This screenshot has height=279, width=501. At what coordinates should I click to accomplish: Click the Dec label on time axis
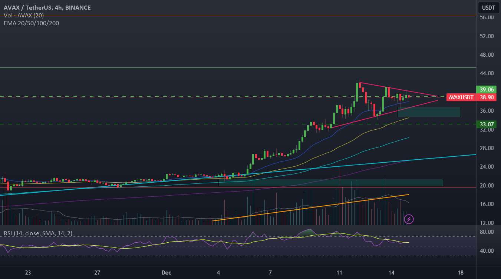167,273
